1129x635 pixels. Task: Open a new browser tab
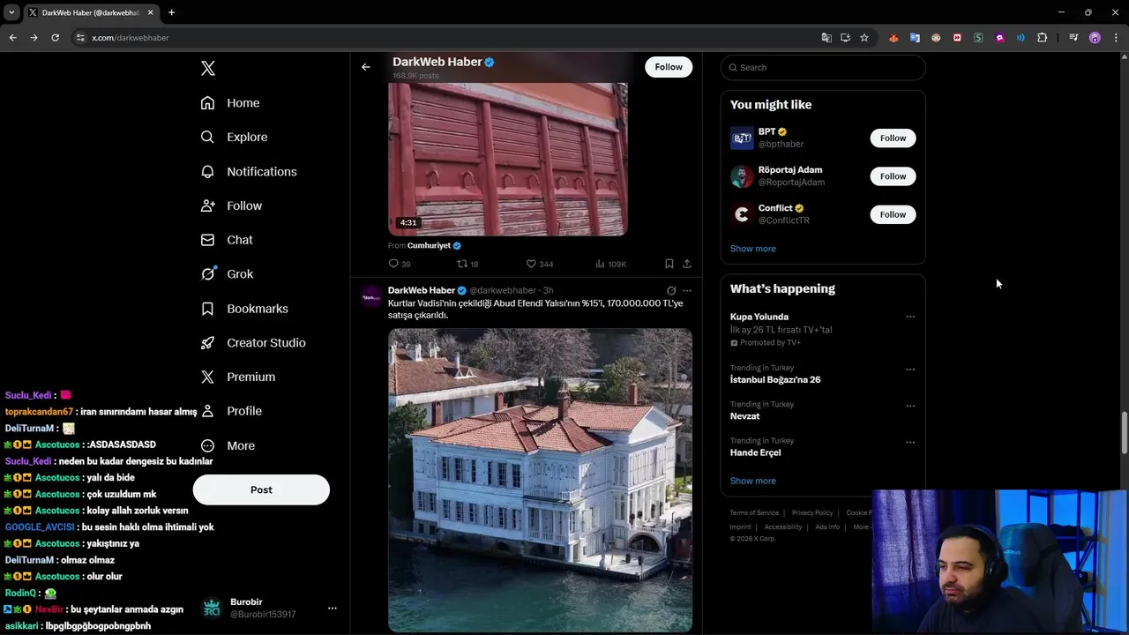click(x=171, y=12)
